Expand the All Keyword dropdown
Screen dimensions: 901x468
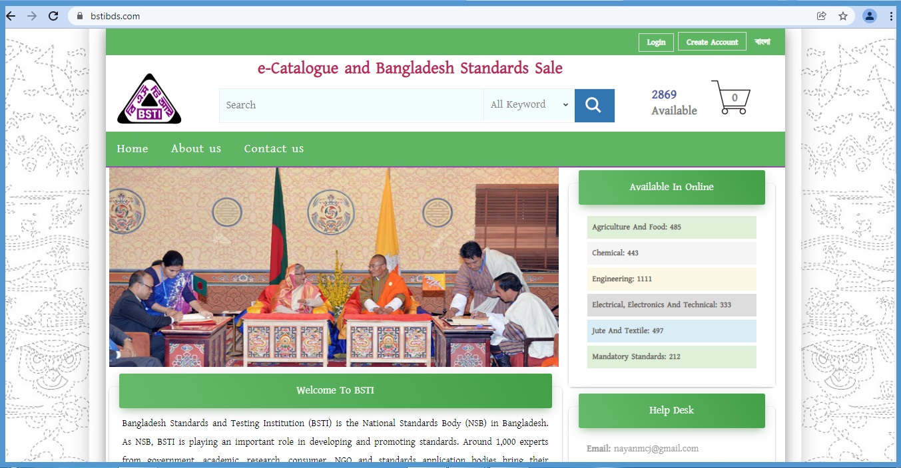(529, 105)
